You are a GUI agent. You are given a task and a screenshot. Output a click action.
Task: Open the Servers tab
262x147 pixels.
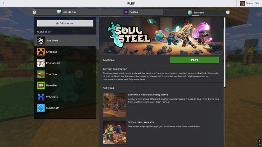[196, 12]
